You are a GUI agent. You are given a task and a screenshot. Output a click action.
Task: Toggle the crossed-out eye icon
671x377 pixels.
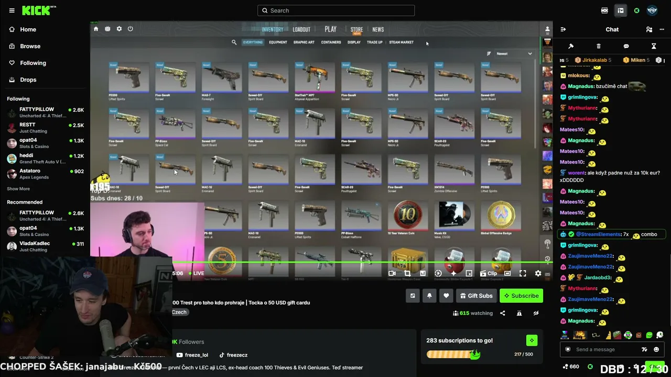(536, 313)
